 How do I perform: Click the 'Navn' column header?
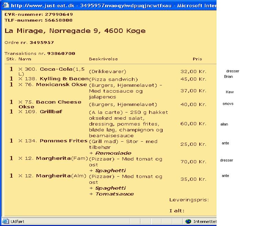pyautogui.click(x=25, y=59)
